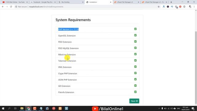197x111 pixels.
Task: Click the green check icon for PHP Version
Action: coord(135,29)
